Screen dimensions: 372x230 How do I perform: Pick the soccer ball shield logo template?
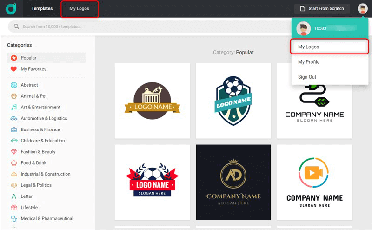pos(233,101)
